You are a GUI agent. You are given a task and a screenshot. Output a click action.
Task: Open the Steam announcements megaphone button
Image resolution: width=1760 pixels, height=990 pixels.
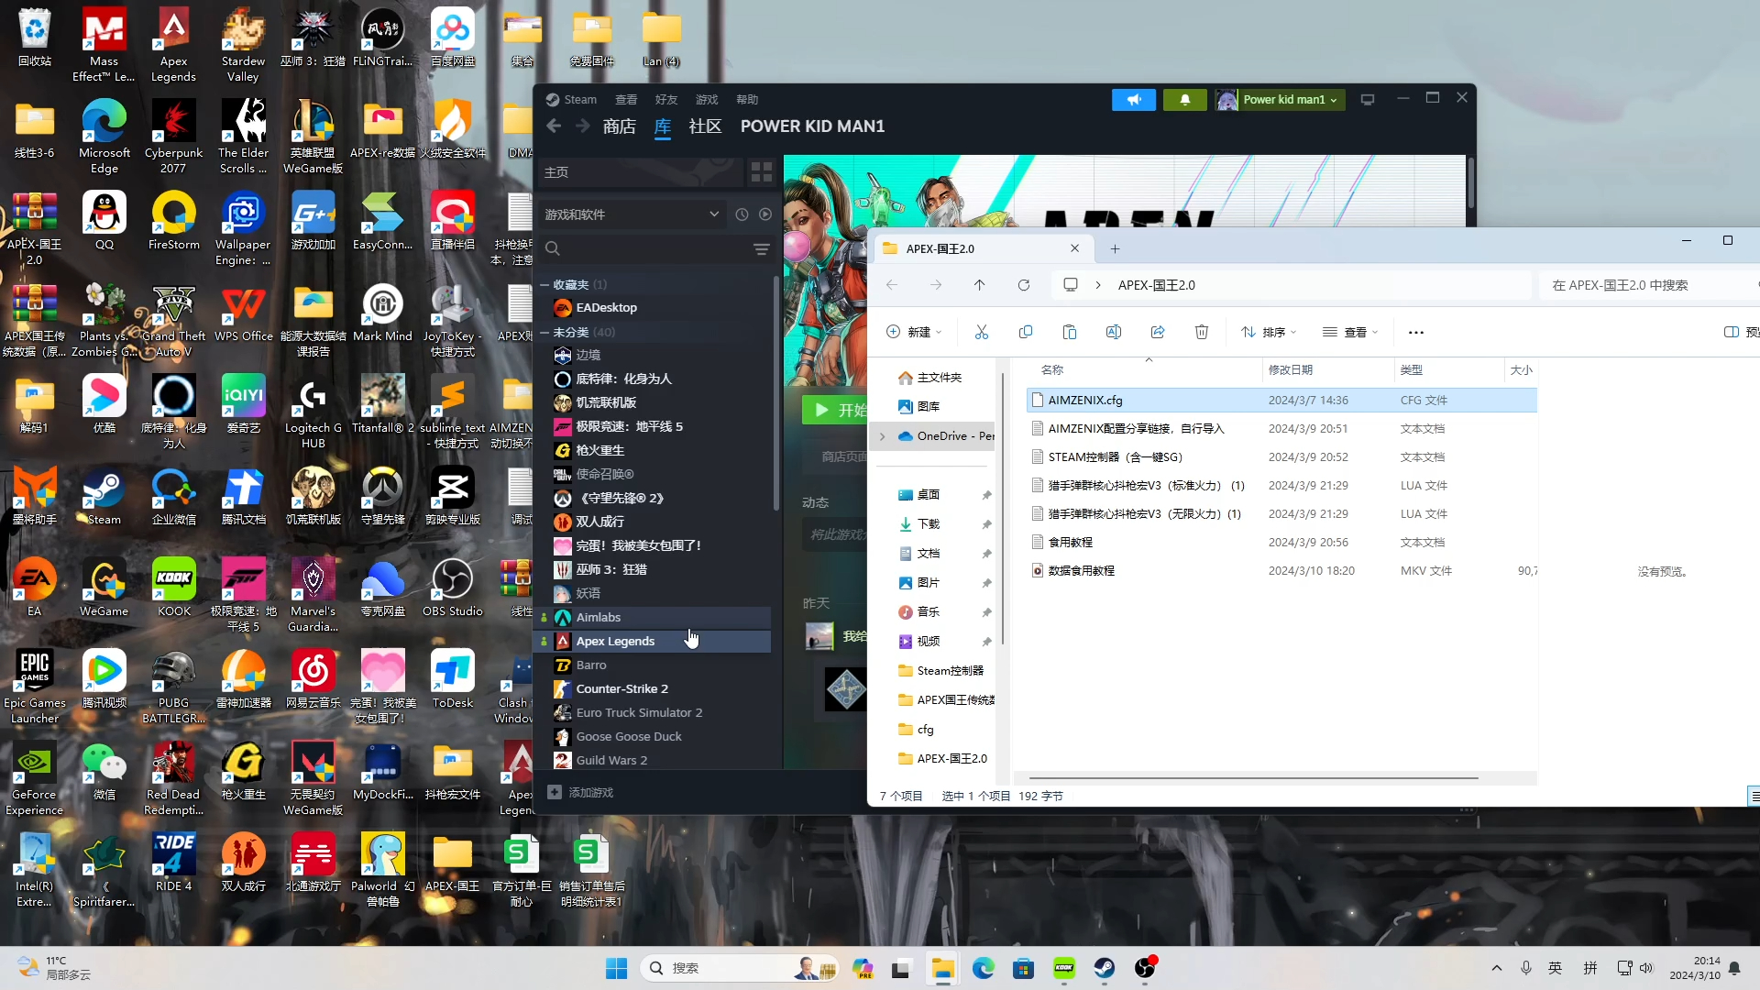tap(1134, 100)
